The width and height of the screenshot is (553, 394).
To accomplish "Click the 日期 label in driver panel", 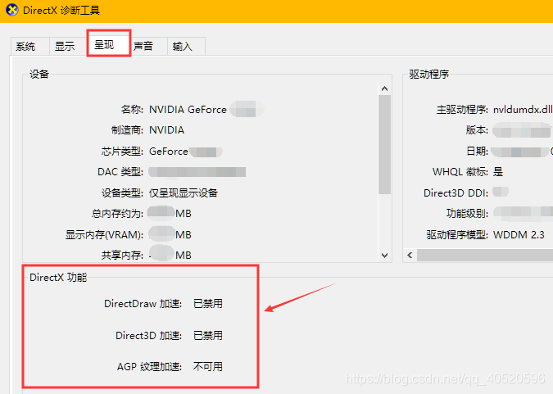I will tap(477, 152).
